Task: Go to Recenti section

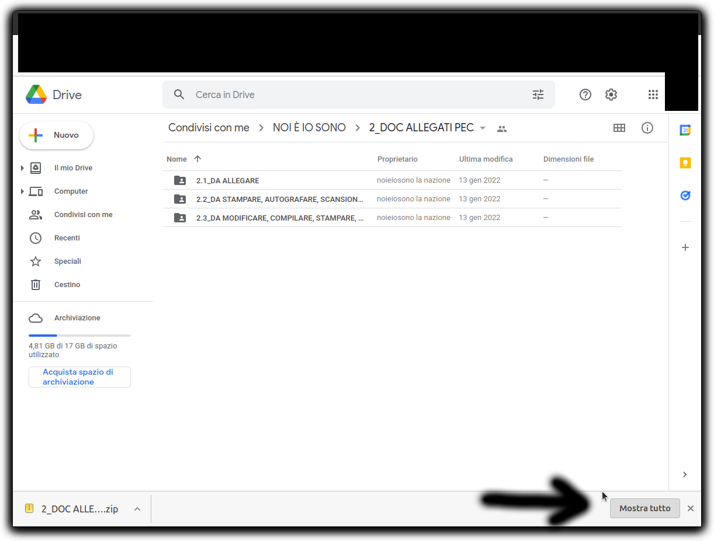Action: 67,238
